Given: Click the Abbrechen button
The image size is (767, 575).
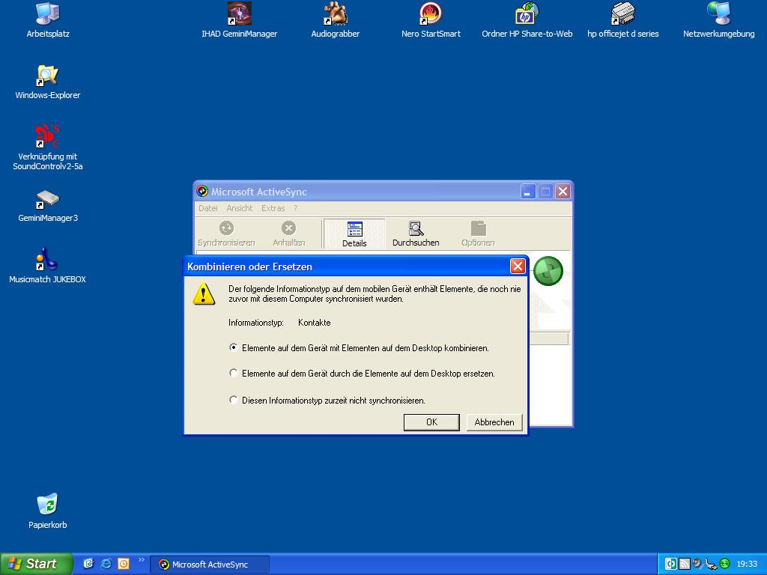Looking at the screenshot, I should coord(494,422).
